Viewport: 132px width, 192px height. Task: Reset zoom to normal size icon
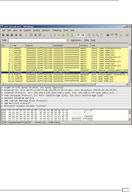(x=97, y=35)
